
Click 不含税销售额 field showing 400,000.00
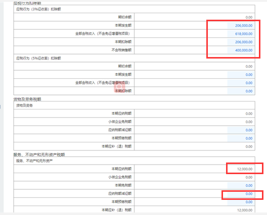241,50
